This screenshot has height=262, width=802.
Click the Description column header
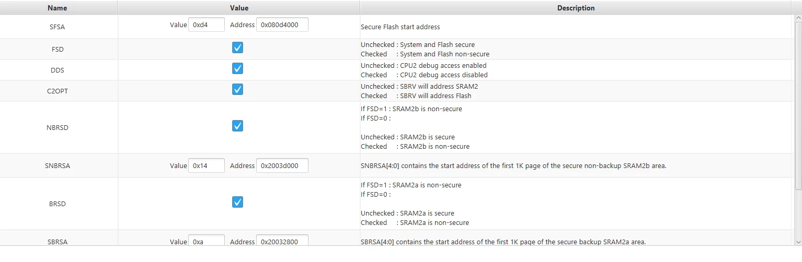(576, 8)
